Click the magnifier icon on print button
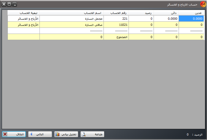The height and width of the screenshot is (140, 207). tap(83, 134)
